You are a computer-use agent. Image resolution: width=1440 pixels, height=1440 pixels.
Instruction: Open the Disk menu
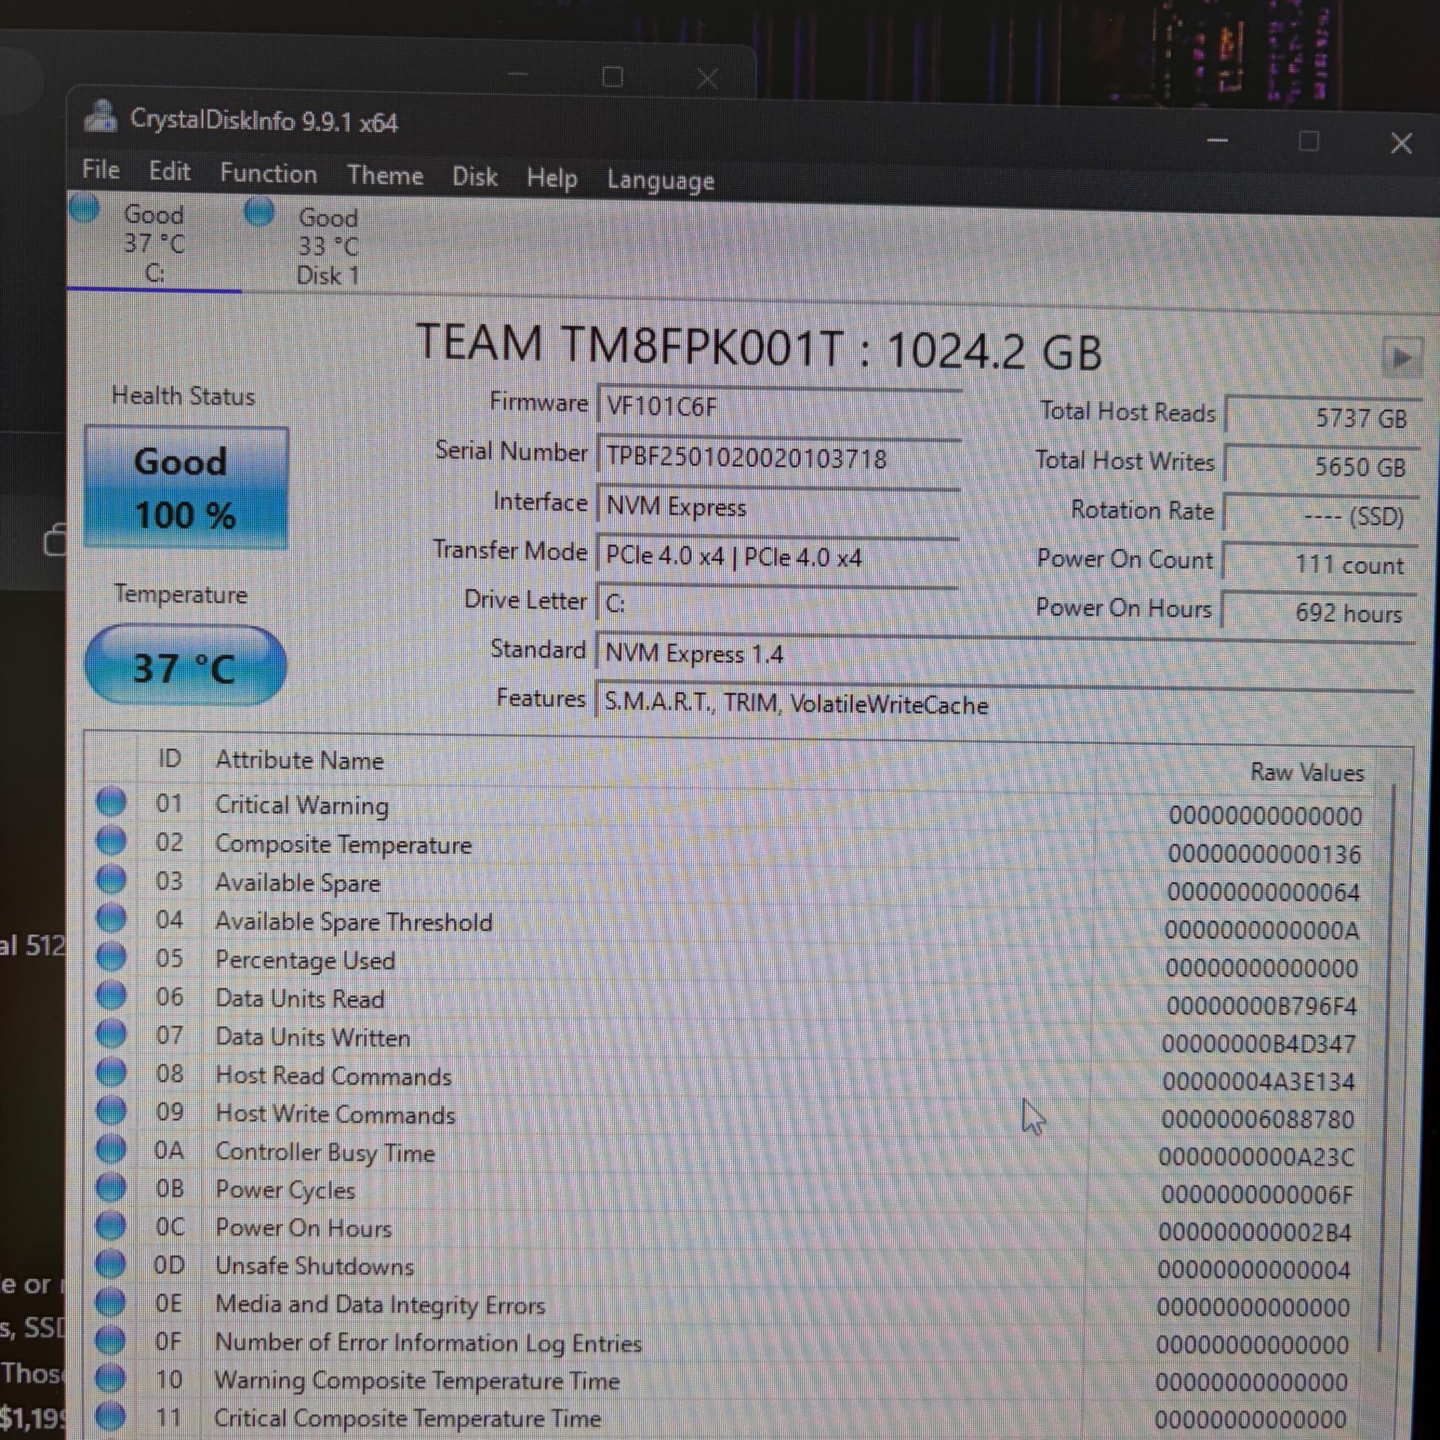click(x=475, y=176)
